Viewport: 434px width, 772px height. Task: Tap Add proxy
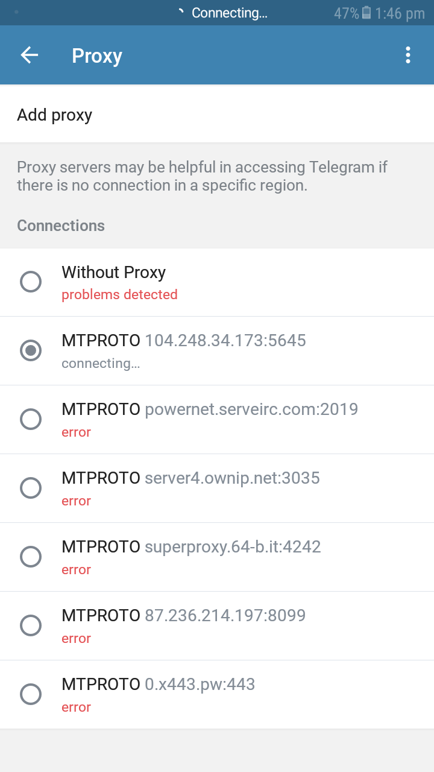click(x=54, y=115)
